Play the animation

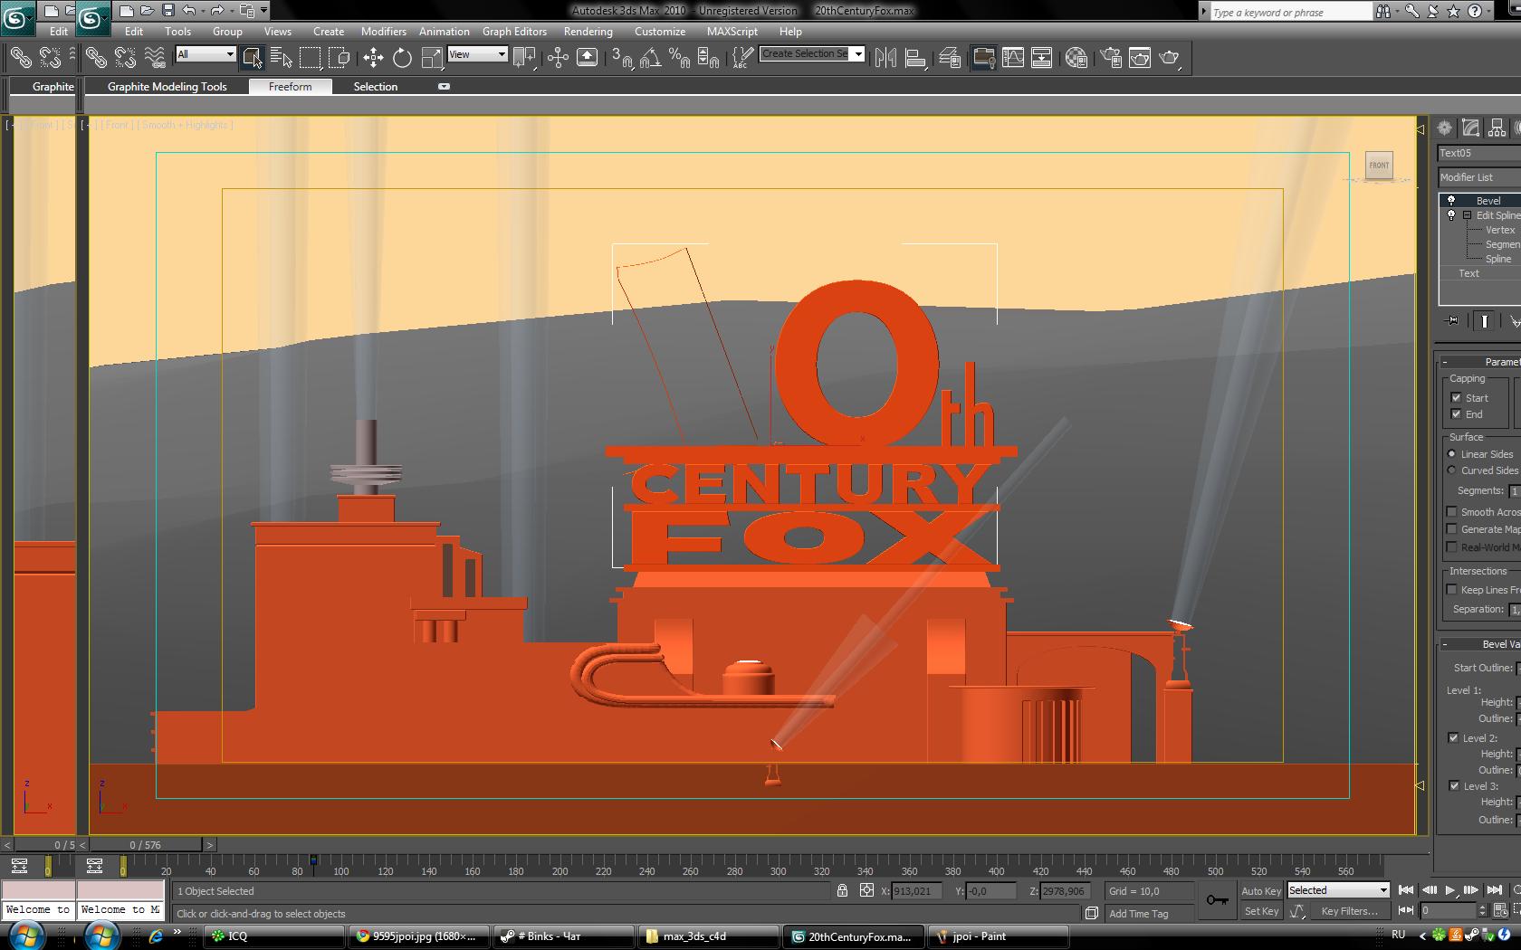tap(1450, 890)
